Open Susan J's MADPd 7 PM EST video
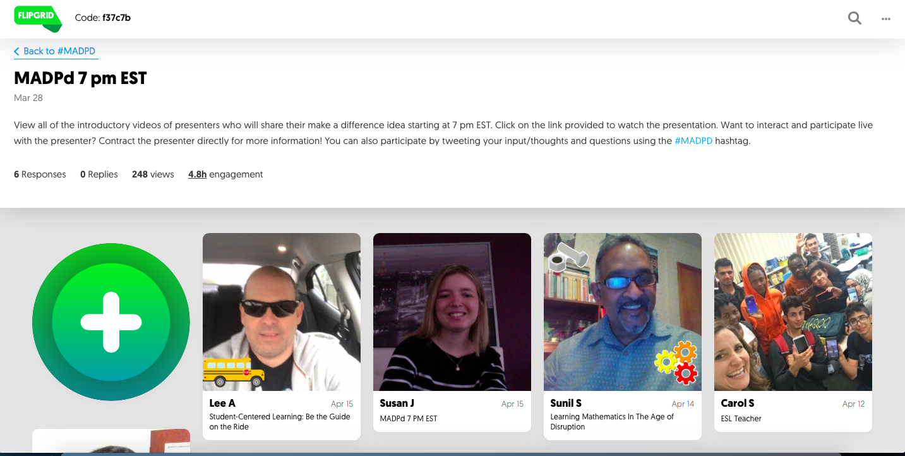Screen dimensions: 905x456 pyautogui.click(x=452, y=311)
